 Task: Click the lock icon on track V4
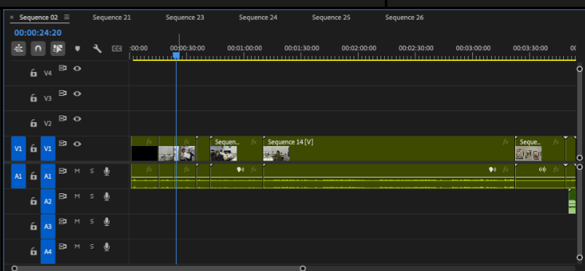click(x=33, y=73)
